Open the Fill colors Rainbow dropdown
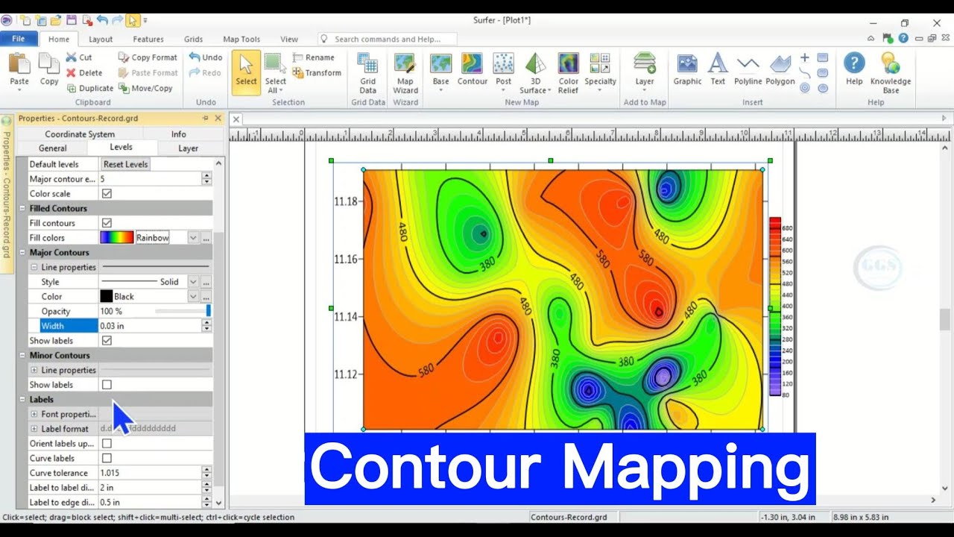 193,238
